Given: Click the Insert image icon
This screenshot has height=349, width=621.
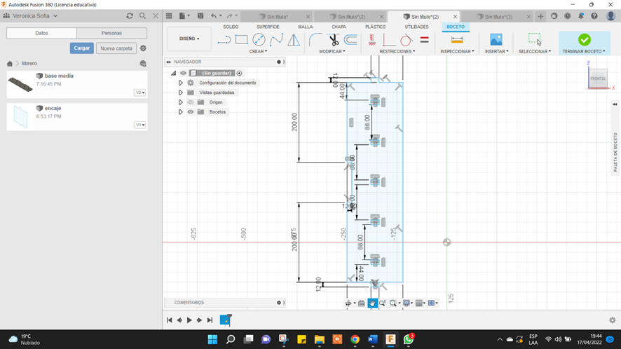Looking at the screenshot, I should [496, 40].
